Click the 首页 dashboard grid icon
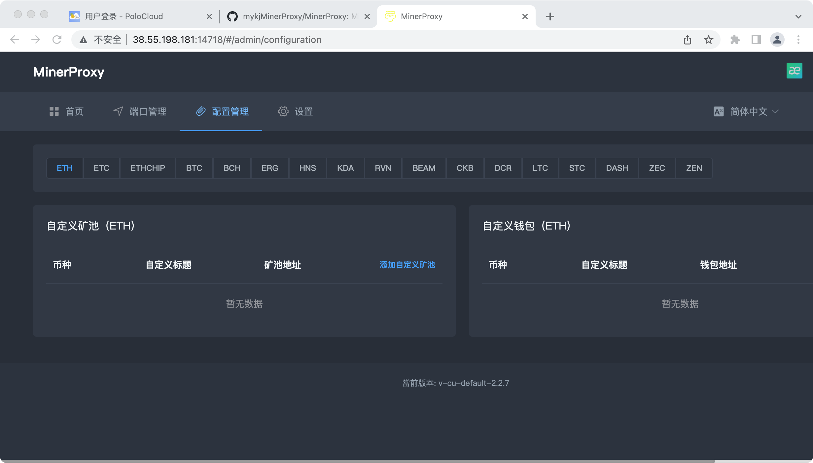The height and width of the screenshot is (463, 813). pos(54,111)
